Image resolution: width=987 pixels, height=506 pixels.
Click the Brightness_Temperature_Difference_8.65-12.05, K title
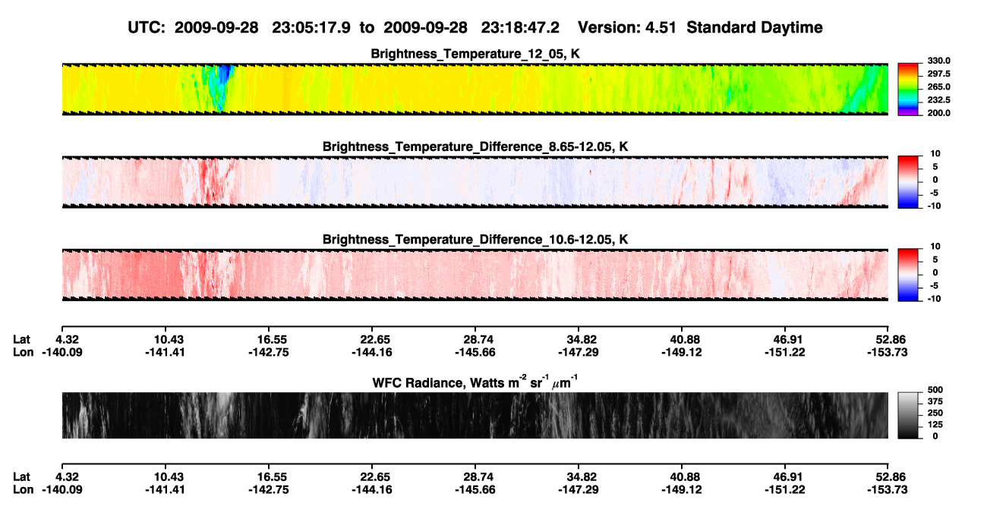pos(475,146)
